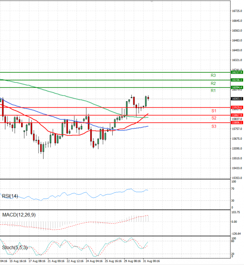The image size is (244, 265).
Task: Click the 15675.0 price axis value
Action: 237,139
